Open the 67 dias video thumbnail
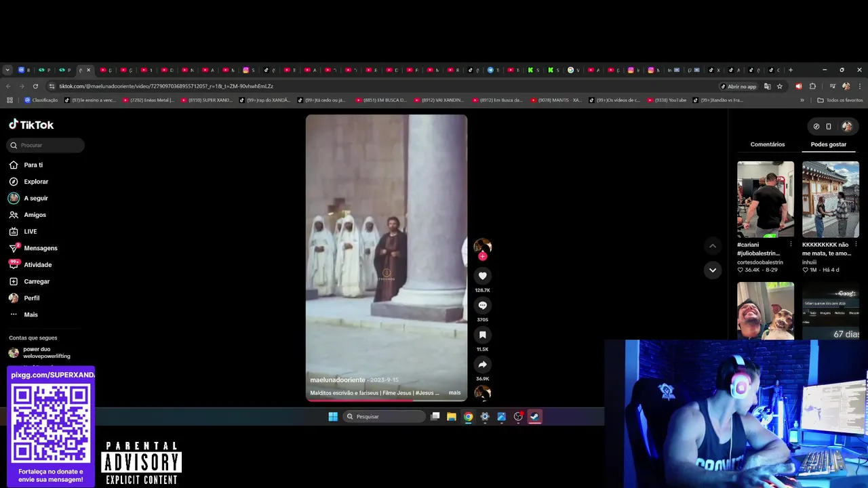 tap(831, 310)
